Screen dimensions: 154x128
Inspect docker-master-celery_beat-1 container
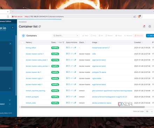(69, 60)
